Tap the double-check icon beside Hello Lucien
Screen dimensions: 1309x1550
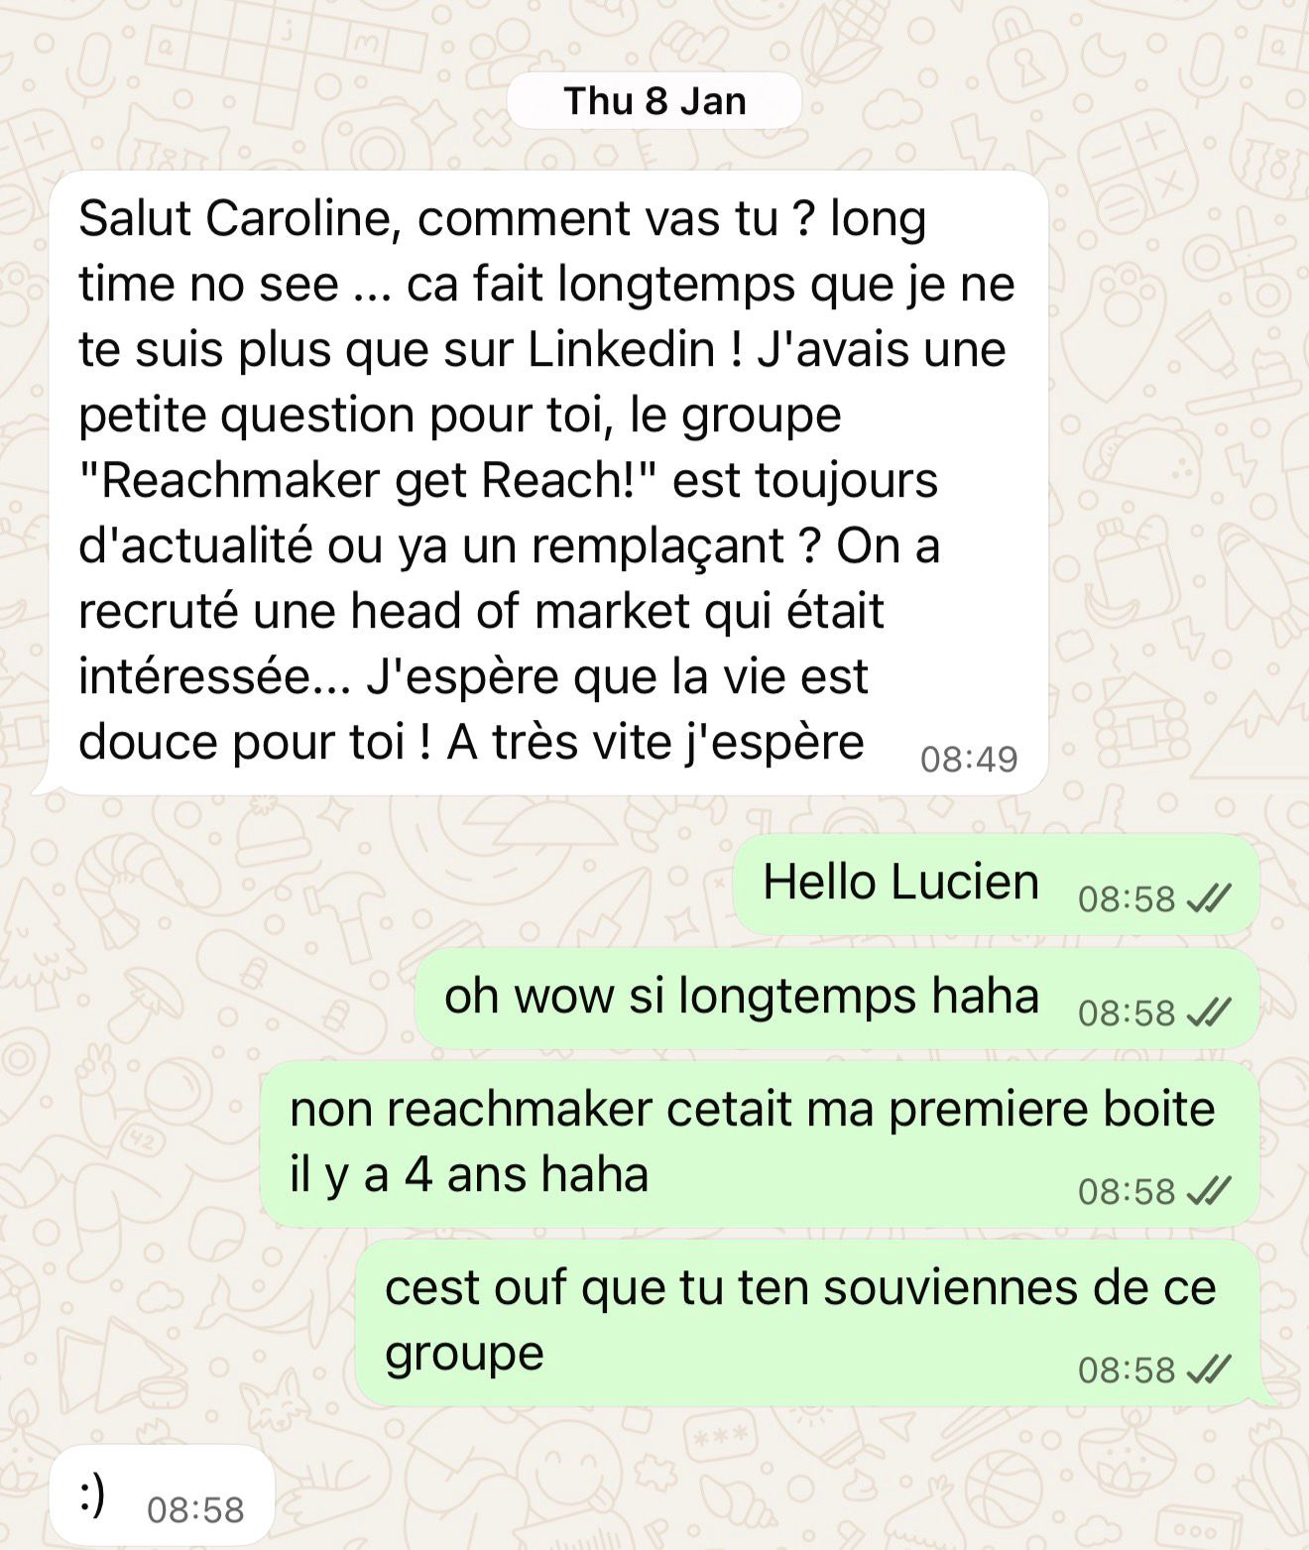point(1209,898)
